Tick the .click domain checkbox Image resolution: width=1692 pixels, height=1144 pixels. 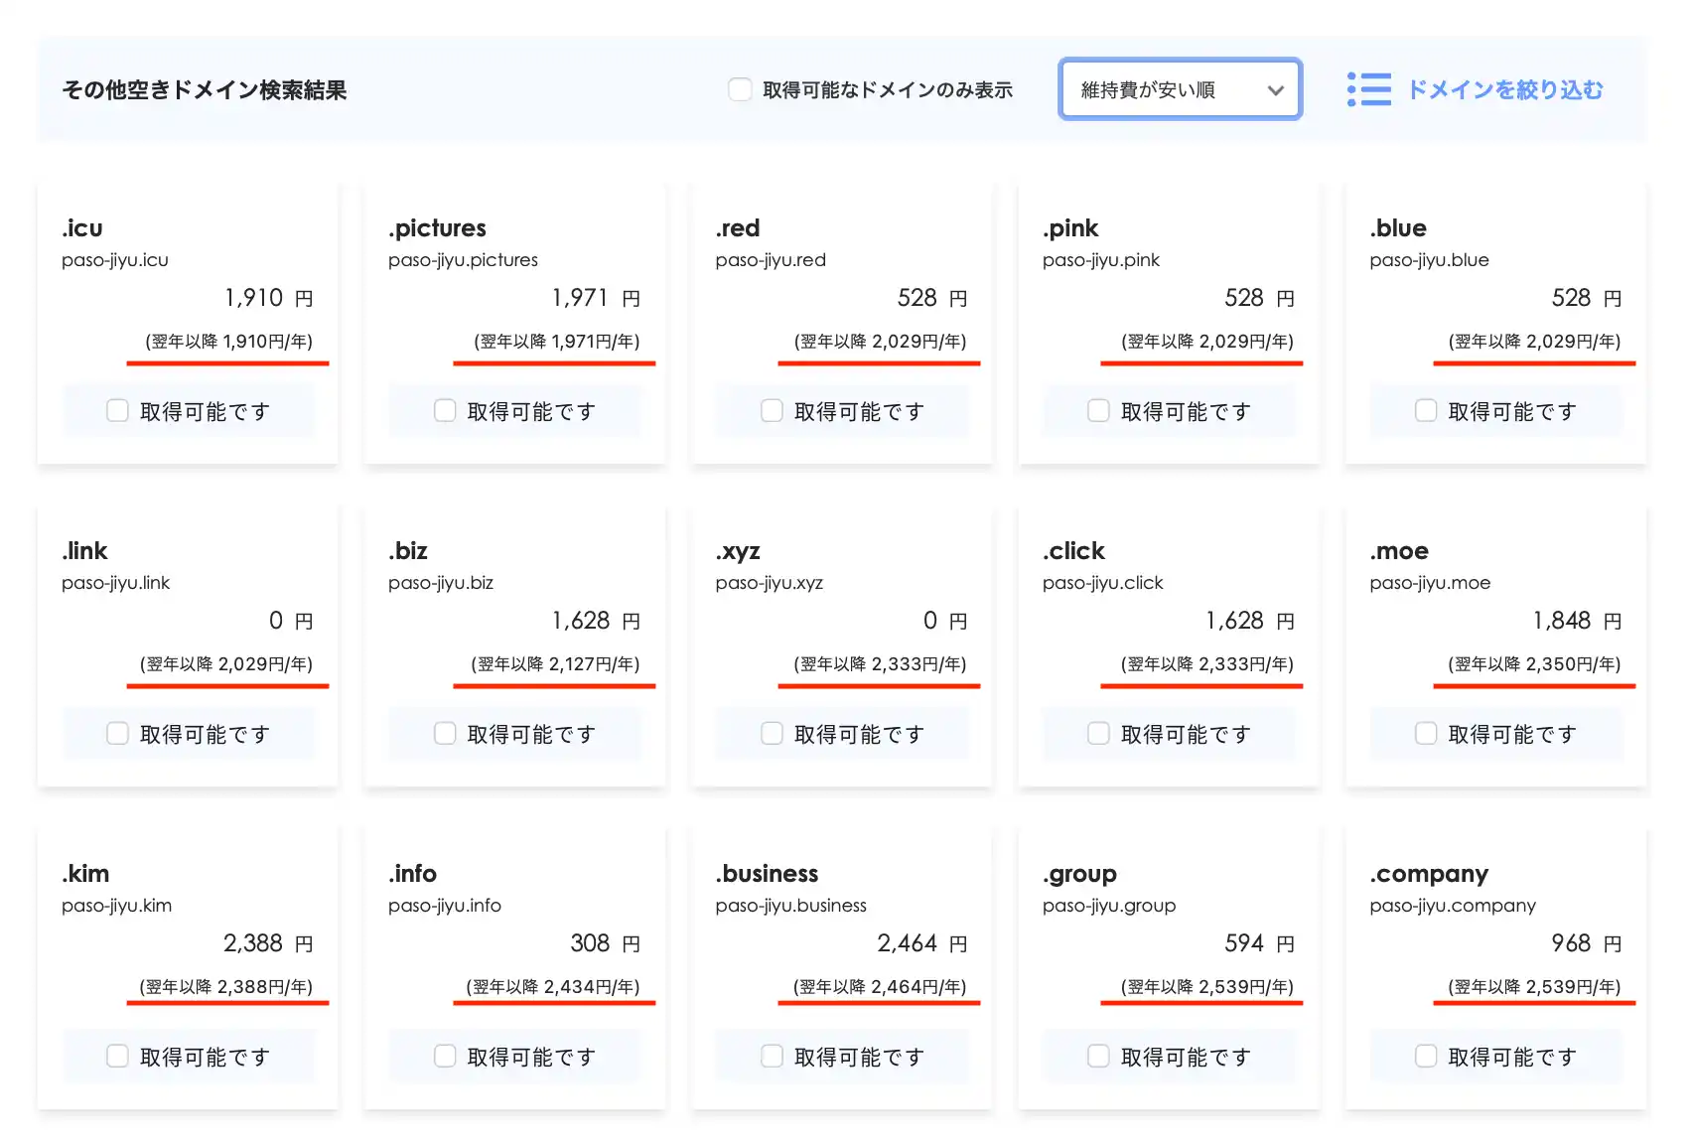[x=1098, y=733]
